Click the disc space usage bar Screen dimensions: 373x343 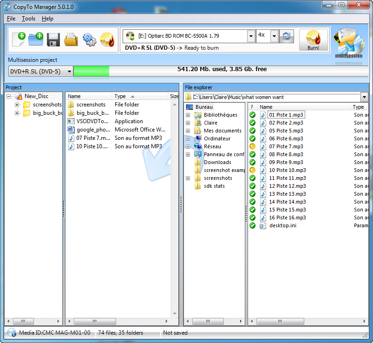pos(222,71)
